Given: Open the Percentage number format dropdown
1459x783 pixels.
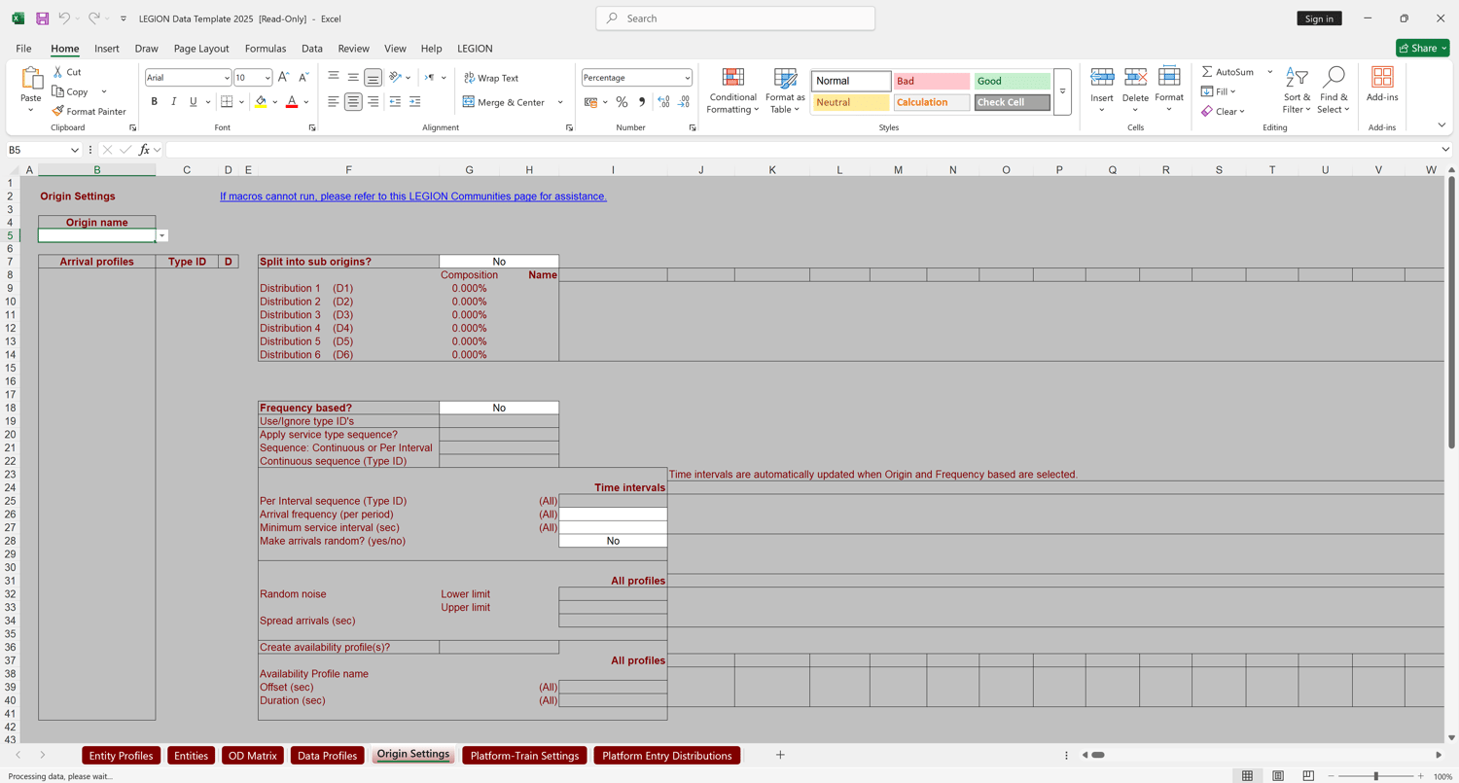Looking at the screenshot, I should click(x=687, y=78).
